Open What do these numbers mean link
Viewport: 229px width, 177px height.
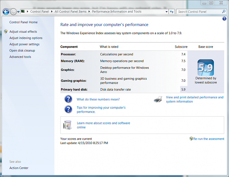tap(98, 99)
